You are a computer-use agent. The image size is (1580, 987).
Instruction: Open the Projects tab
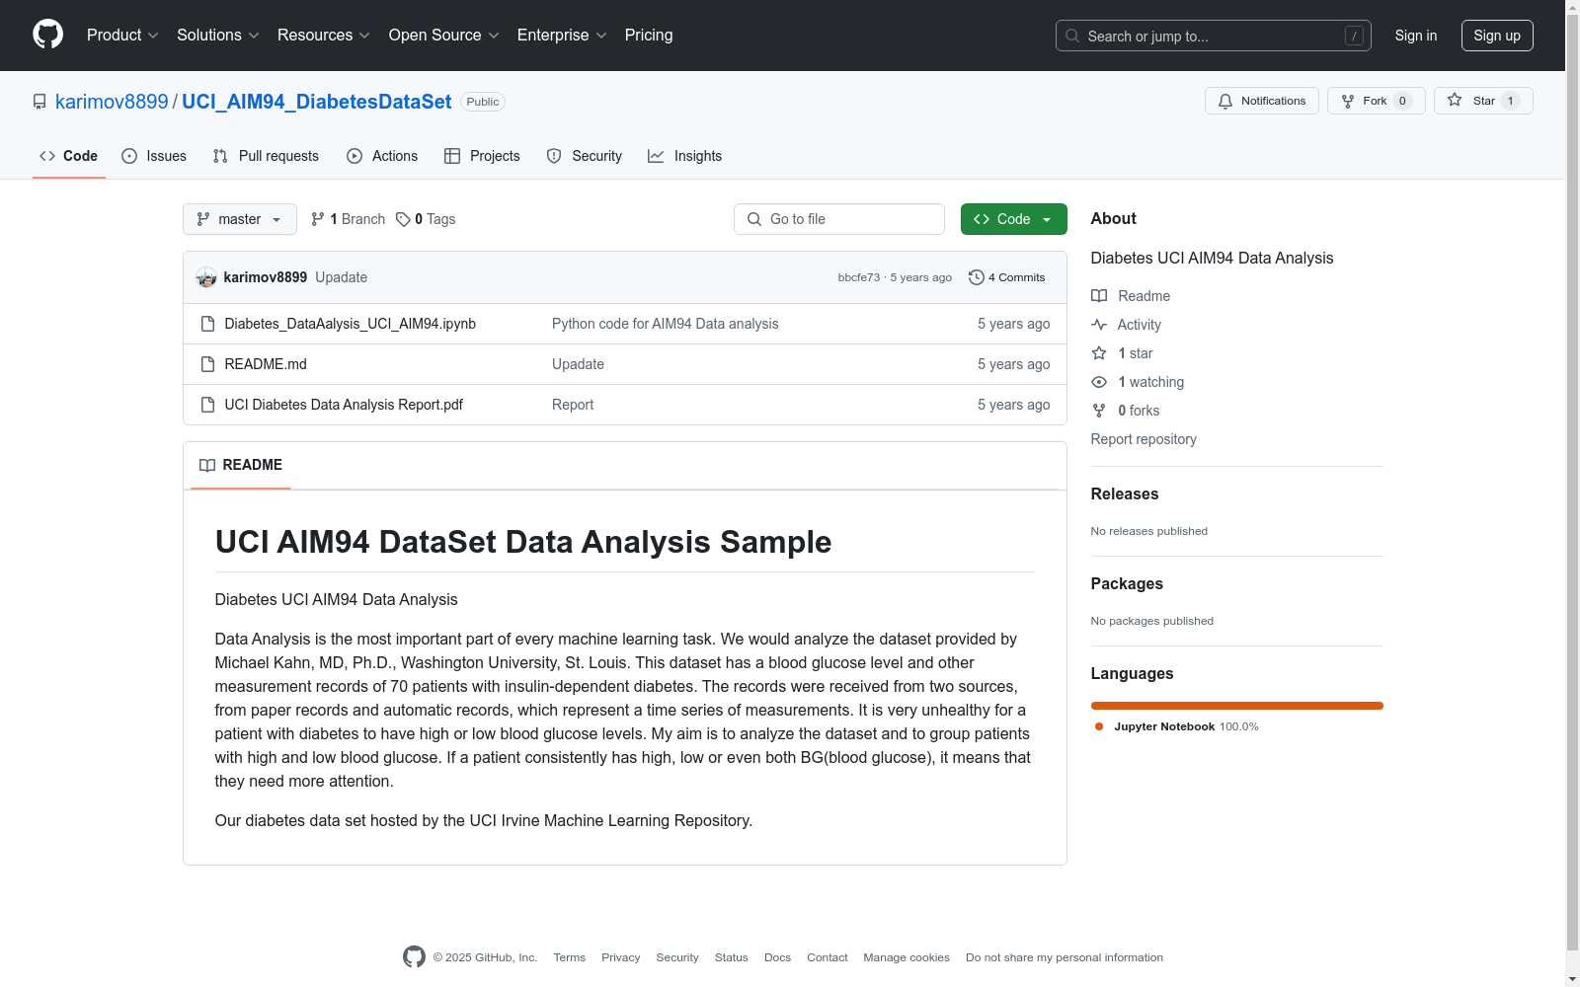tap(482, 156)
